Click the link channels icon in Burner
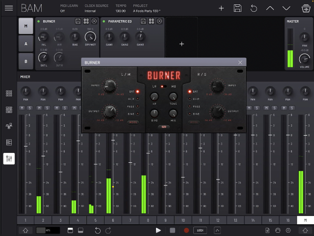314x236 pixels. coord(163,127)
